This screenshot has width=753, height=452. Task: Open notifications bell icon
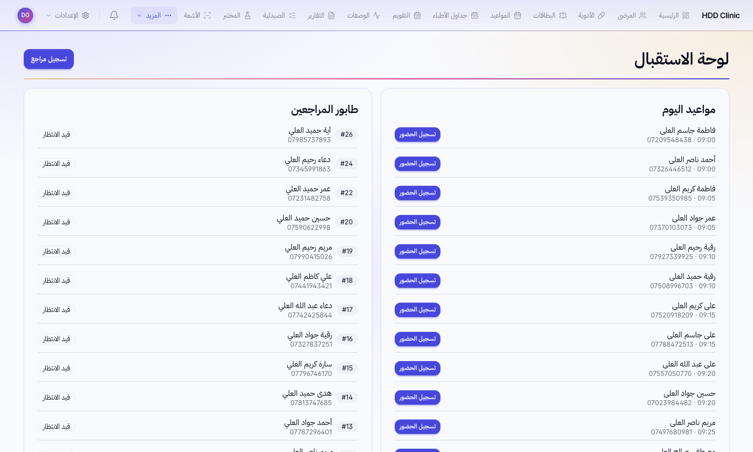114,15
